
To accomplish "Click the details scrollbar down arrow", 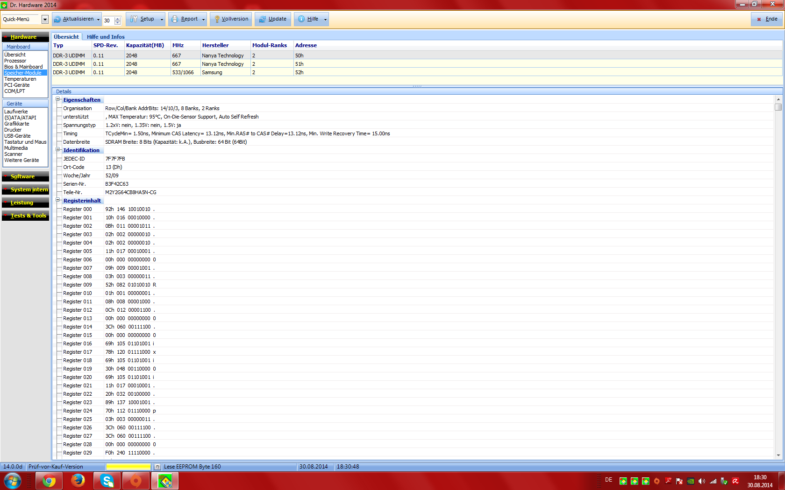I will coord(778,455).
